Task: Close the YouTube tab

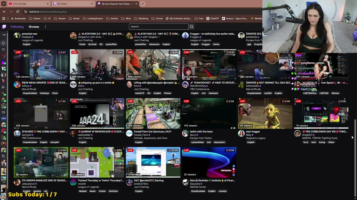Action: click(48, 4)
